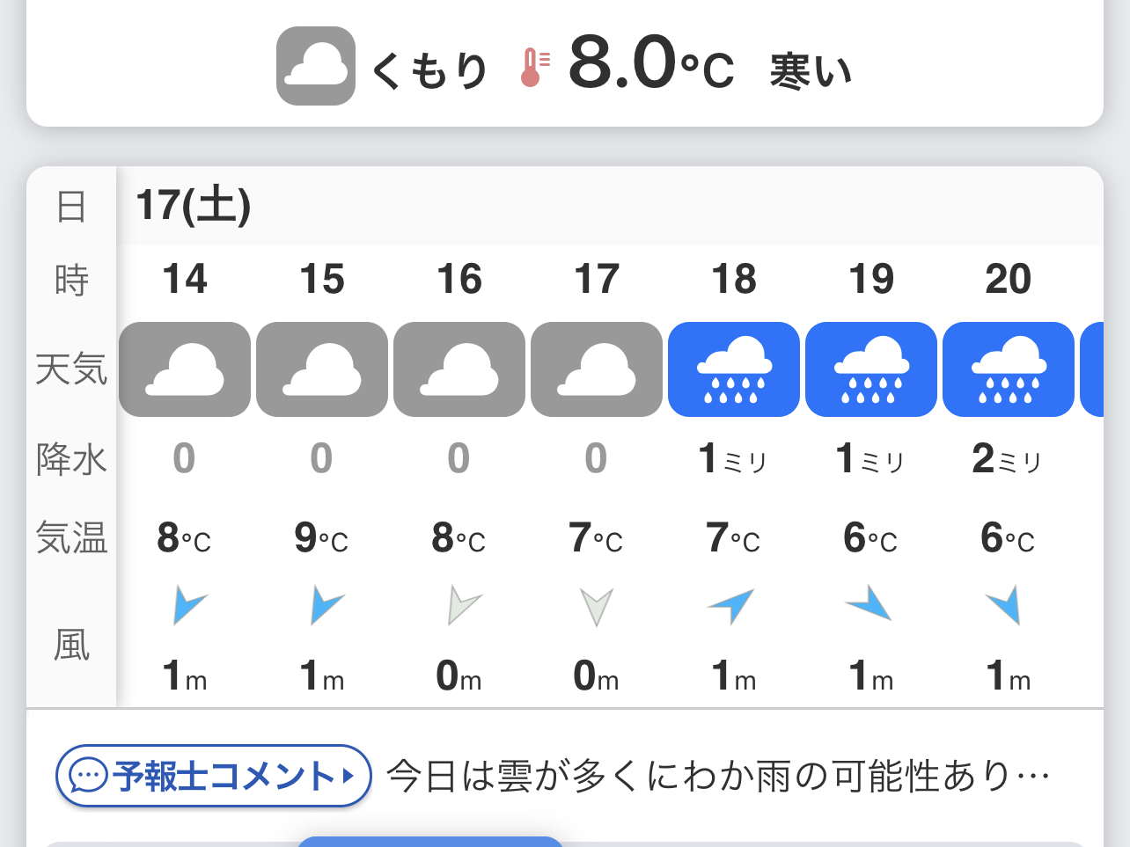Open the 予報士コメント forecaster comment button
Image resolution: width=1130 pixels, height=847 pixels.
click(214, 776)
